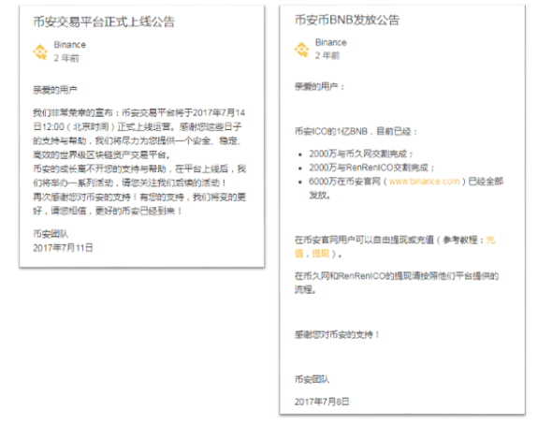Open the 提现 tutorial link
Image resolution: width=552 pixels, height=425 pixels.
(320, 254)
